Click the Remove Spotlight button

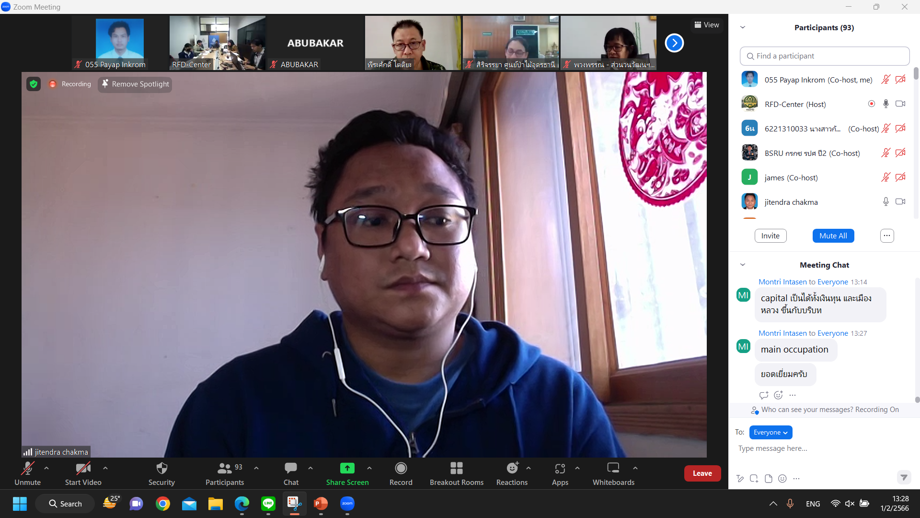(x=135, y=84)
